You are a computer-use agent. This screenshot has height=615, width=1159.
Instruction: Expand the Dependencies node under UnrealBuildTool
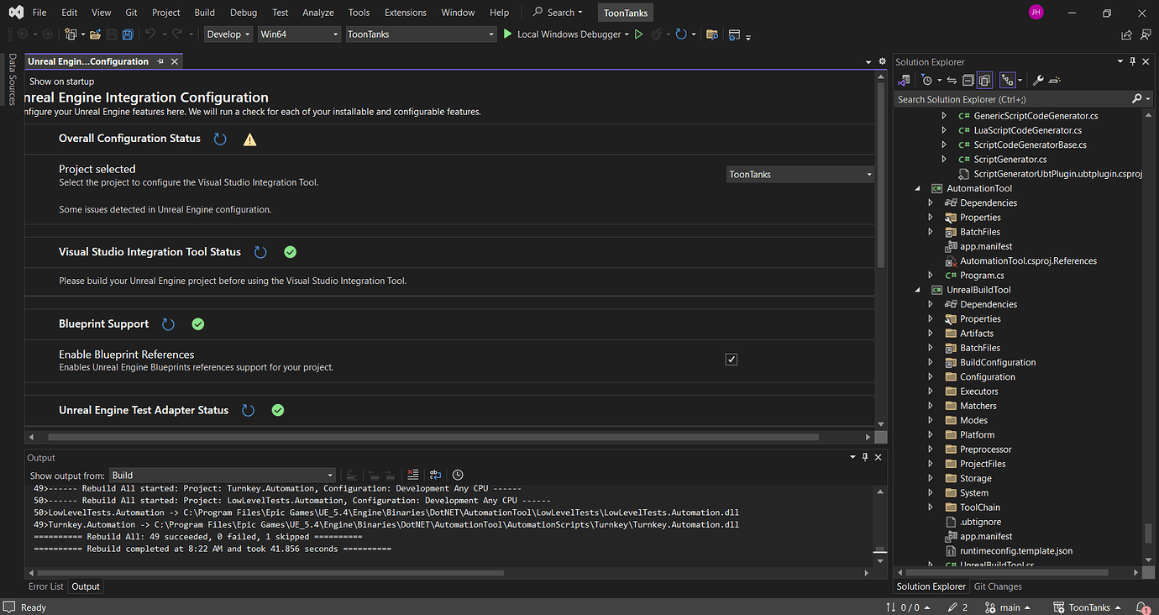[930, 303]
